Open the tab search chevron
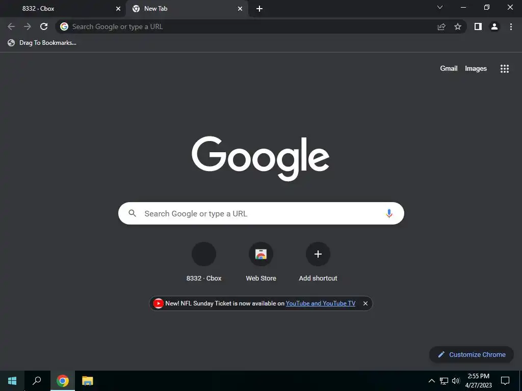The image size is (522, 391). pos(440,7)
